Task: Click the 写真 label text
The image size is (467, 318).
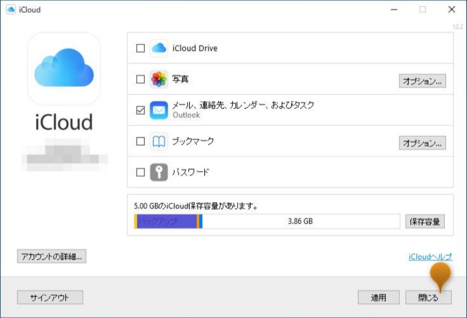Action: [180, 79]
